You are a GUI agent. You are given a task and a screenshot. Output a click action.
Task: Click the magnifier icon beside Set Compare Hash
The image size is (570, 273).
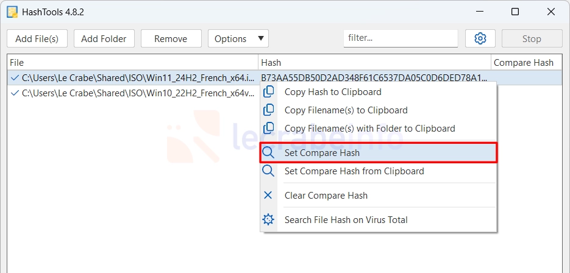(x=268, y=153)
